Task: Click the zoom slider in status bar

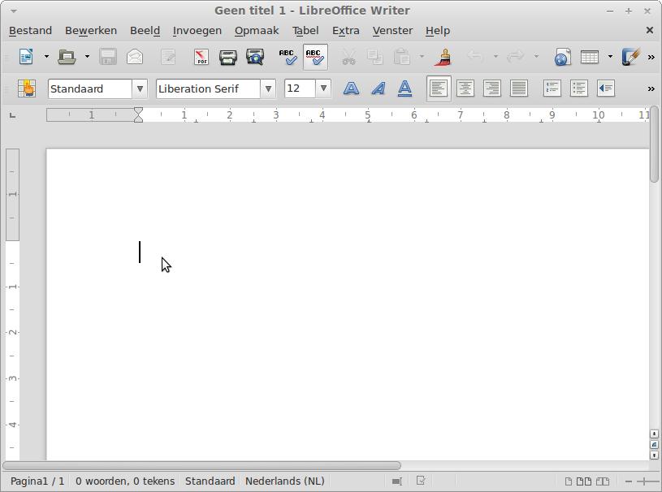Action: pyautogui.click(x=648, y=481)
